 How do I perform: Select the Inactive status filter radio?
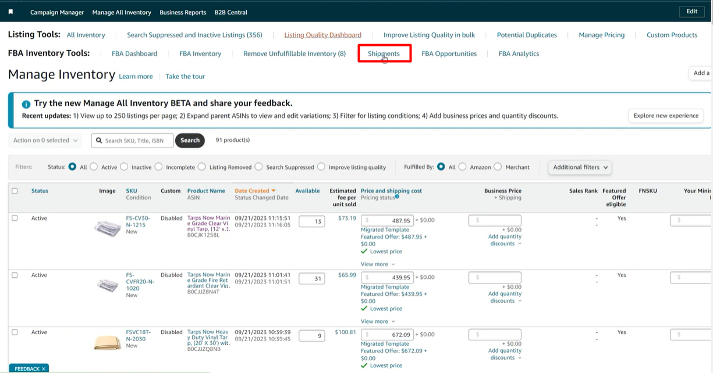124,167
